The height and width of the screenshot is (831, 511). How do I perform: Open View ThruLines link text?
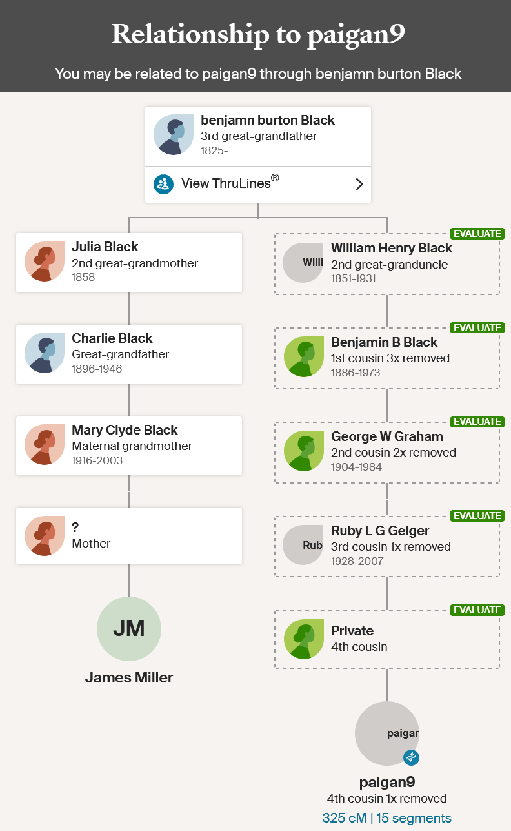[x=230, y=183]
